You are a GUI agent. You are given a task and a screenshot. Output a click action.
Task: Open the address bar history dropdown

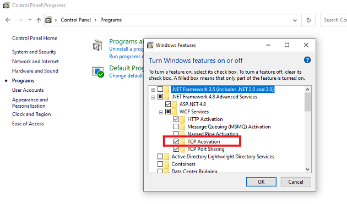(295, 20)
